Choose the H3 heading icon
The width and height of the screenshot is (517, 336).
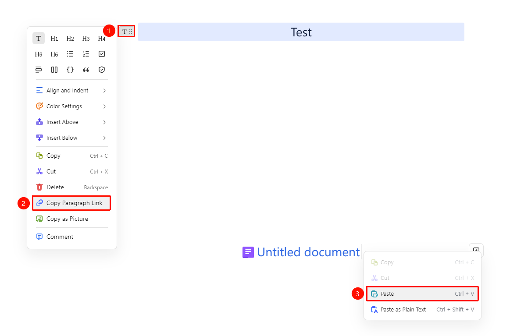86,38
